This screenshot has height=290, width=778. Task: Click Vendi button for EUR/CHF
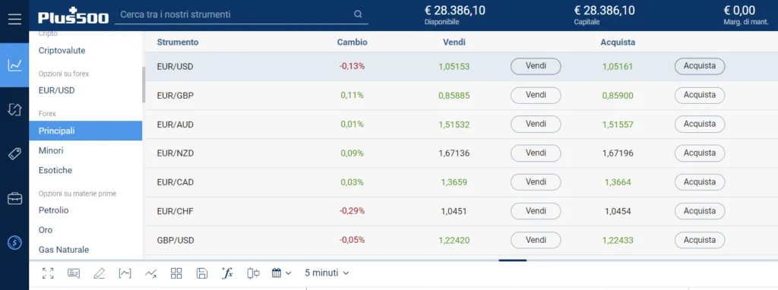pos(536,211)
